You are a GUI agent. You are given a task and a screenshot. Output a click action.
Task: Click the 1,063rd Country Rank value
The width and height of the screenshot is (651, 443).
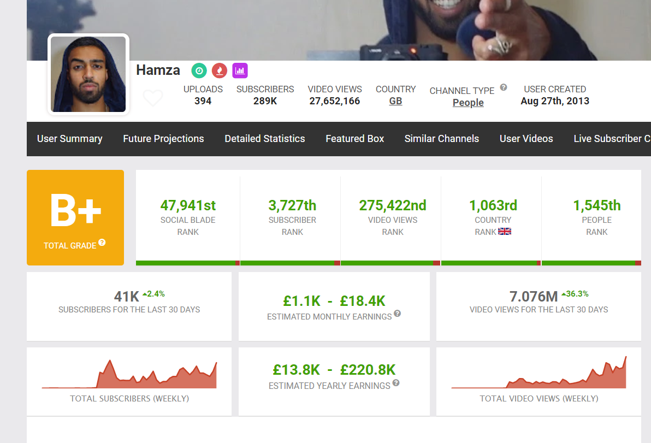pyautogui.click(x=493, y=205)
